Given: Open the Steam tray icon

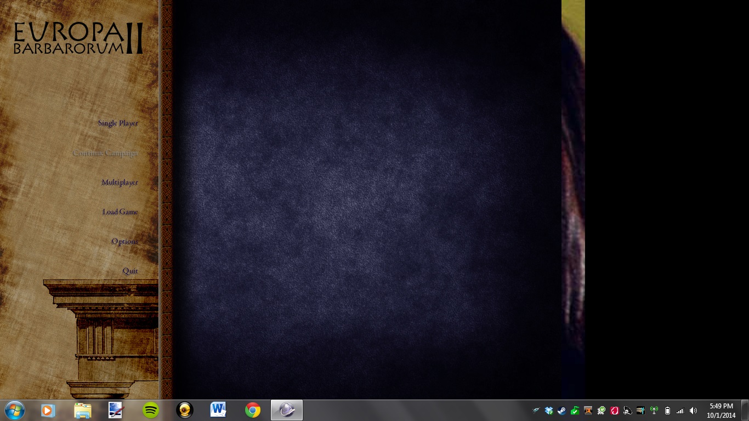Looking at the screenshot, I should (562, 411).
